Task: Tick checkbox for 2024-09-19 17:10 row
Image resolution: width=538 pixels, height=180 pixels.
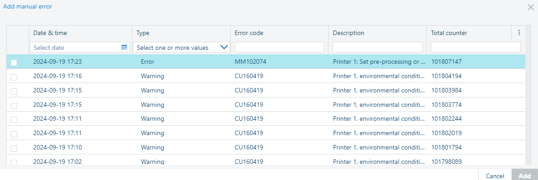Action: 14,148
